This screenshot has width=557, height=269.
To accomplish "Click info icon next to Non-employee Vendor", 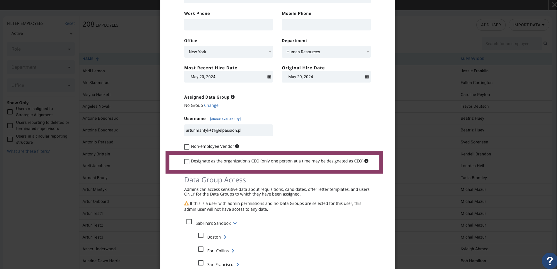I will pos(237,146).
